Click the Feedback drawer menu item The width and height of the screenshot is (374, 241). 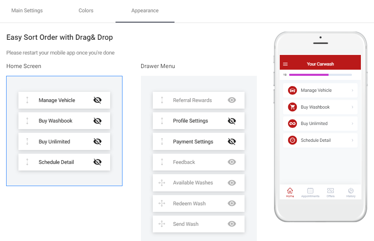(x=198, y=162)
